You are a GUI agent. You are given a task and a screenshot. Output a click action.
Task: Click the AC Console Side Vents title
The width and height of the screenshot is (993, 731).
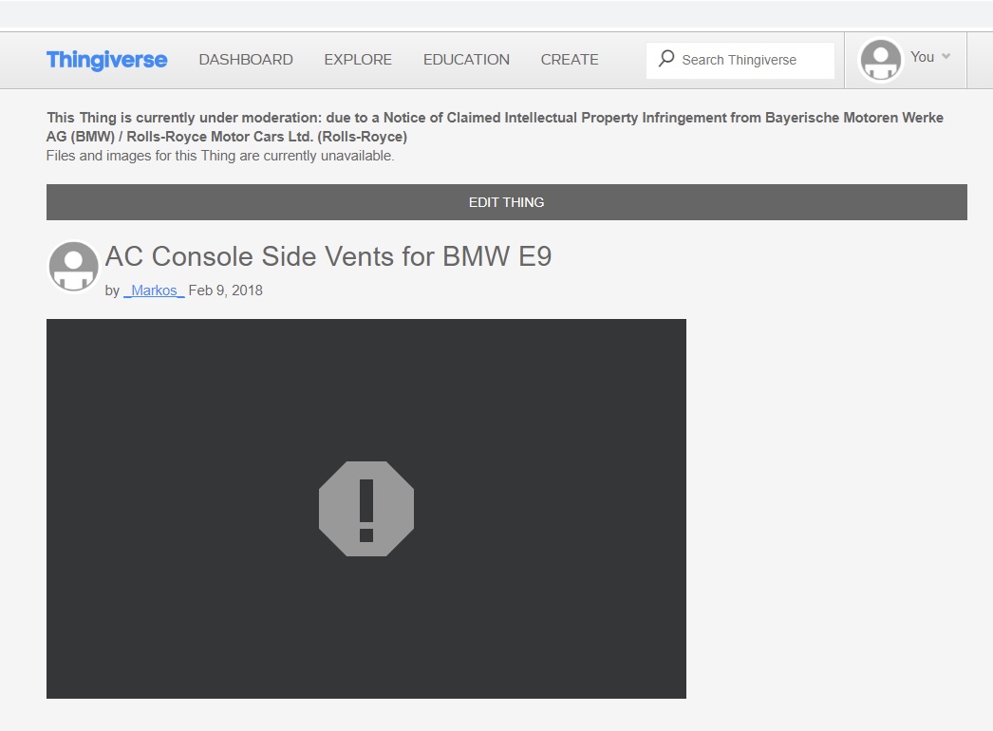coord(328,256)
